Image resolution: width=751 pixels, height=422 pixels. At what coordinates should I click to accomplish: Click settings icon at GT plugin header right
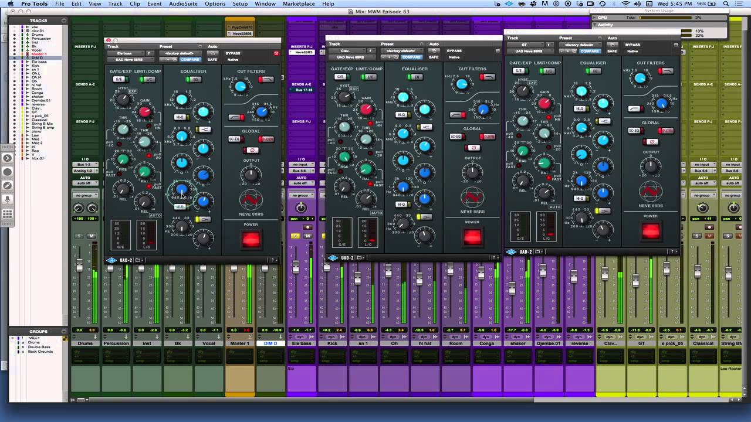pos(676,45)
